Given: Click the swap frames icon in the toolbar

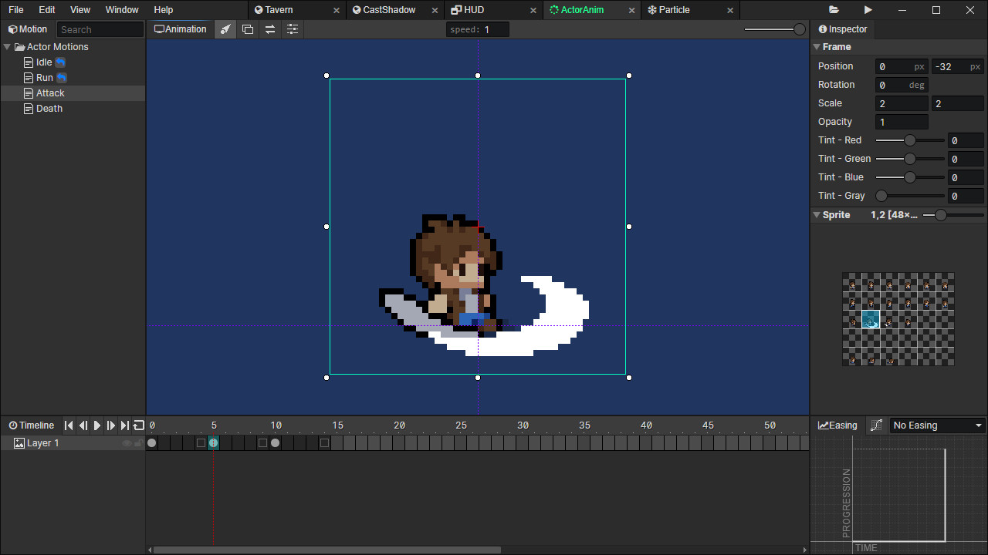Looking at the screenshot, I should [269, 29].
